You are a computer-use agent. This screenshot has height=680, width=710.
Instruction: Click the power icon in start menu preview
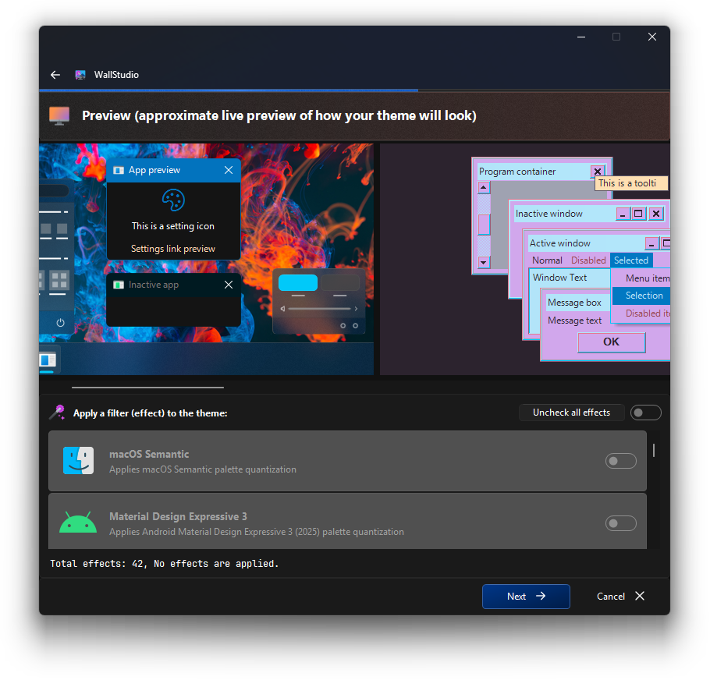coord(60,323)
